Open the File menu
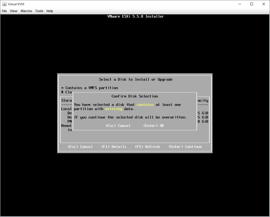Viewport: 270px width, 217px height. pos(4,11)
